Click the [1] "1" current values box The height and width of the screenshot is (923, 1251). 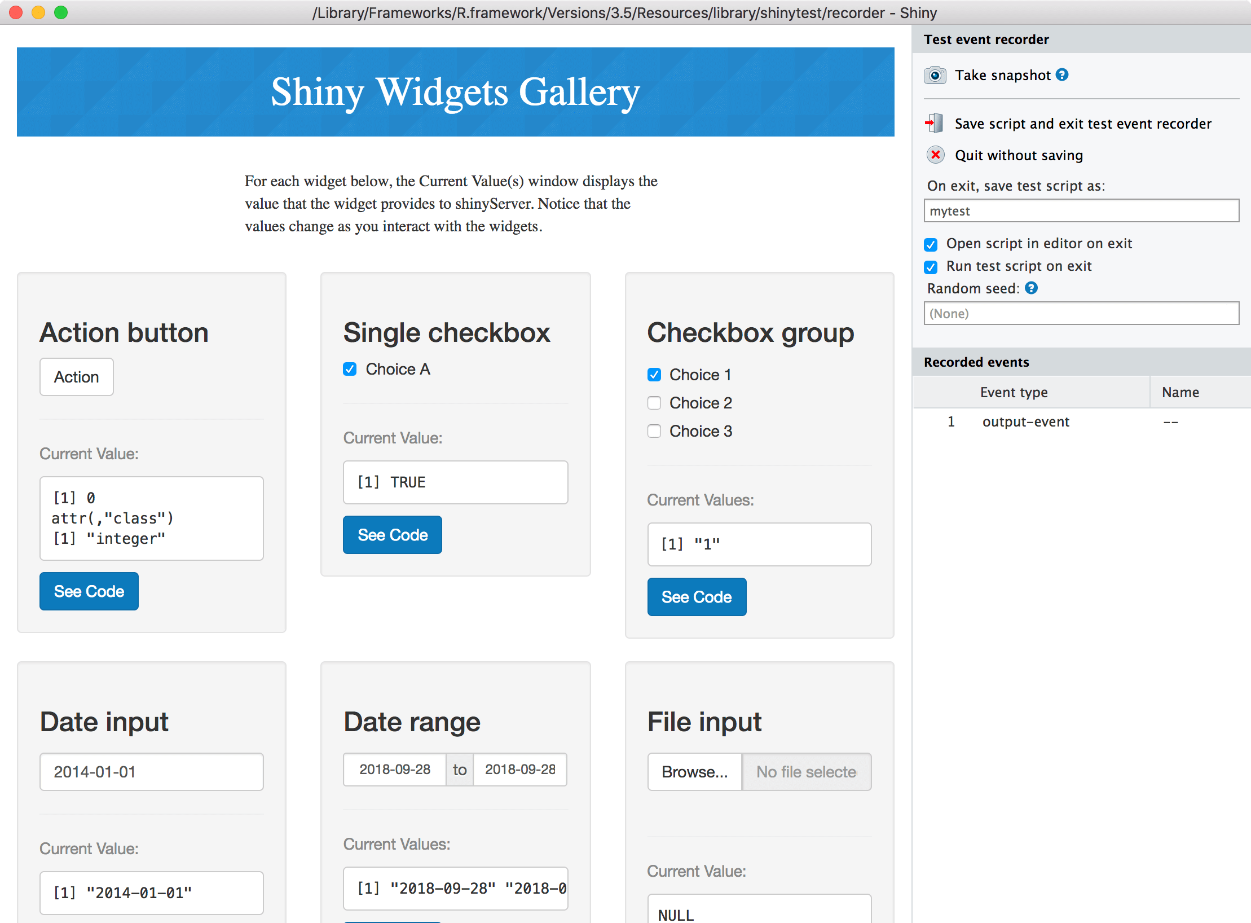click(x=760, y=544)
